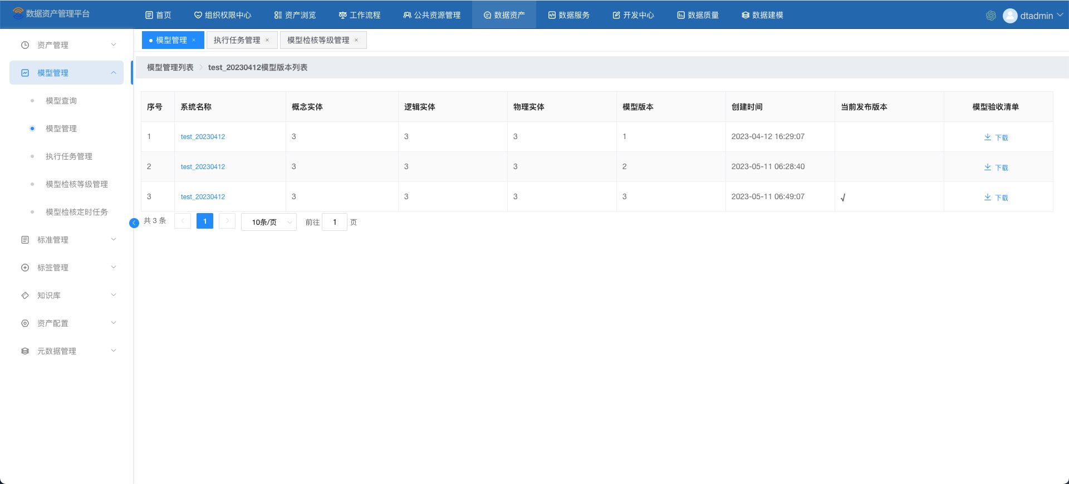Click the 元数据管理 stack icon
The image size is (1069, 484).
click(25, 351)
